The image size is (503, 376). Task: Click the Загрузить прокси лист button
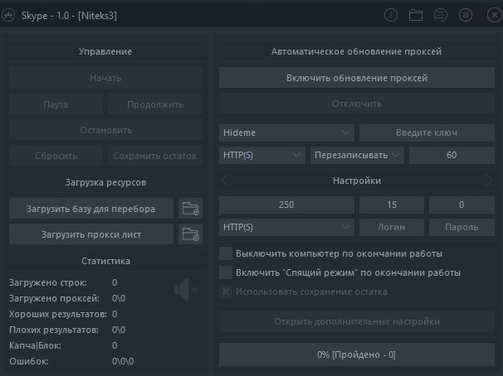(x=91, y=234)
